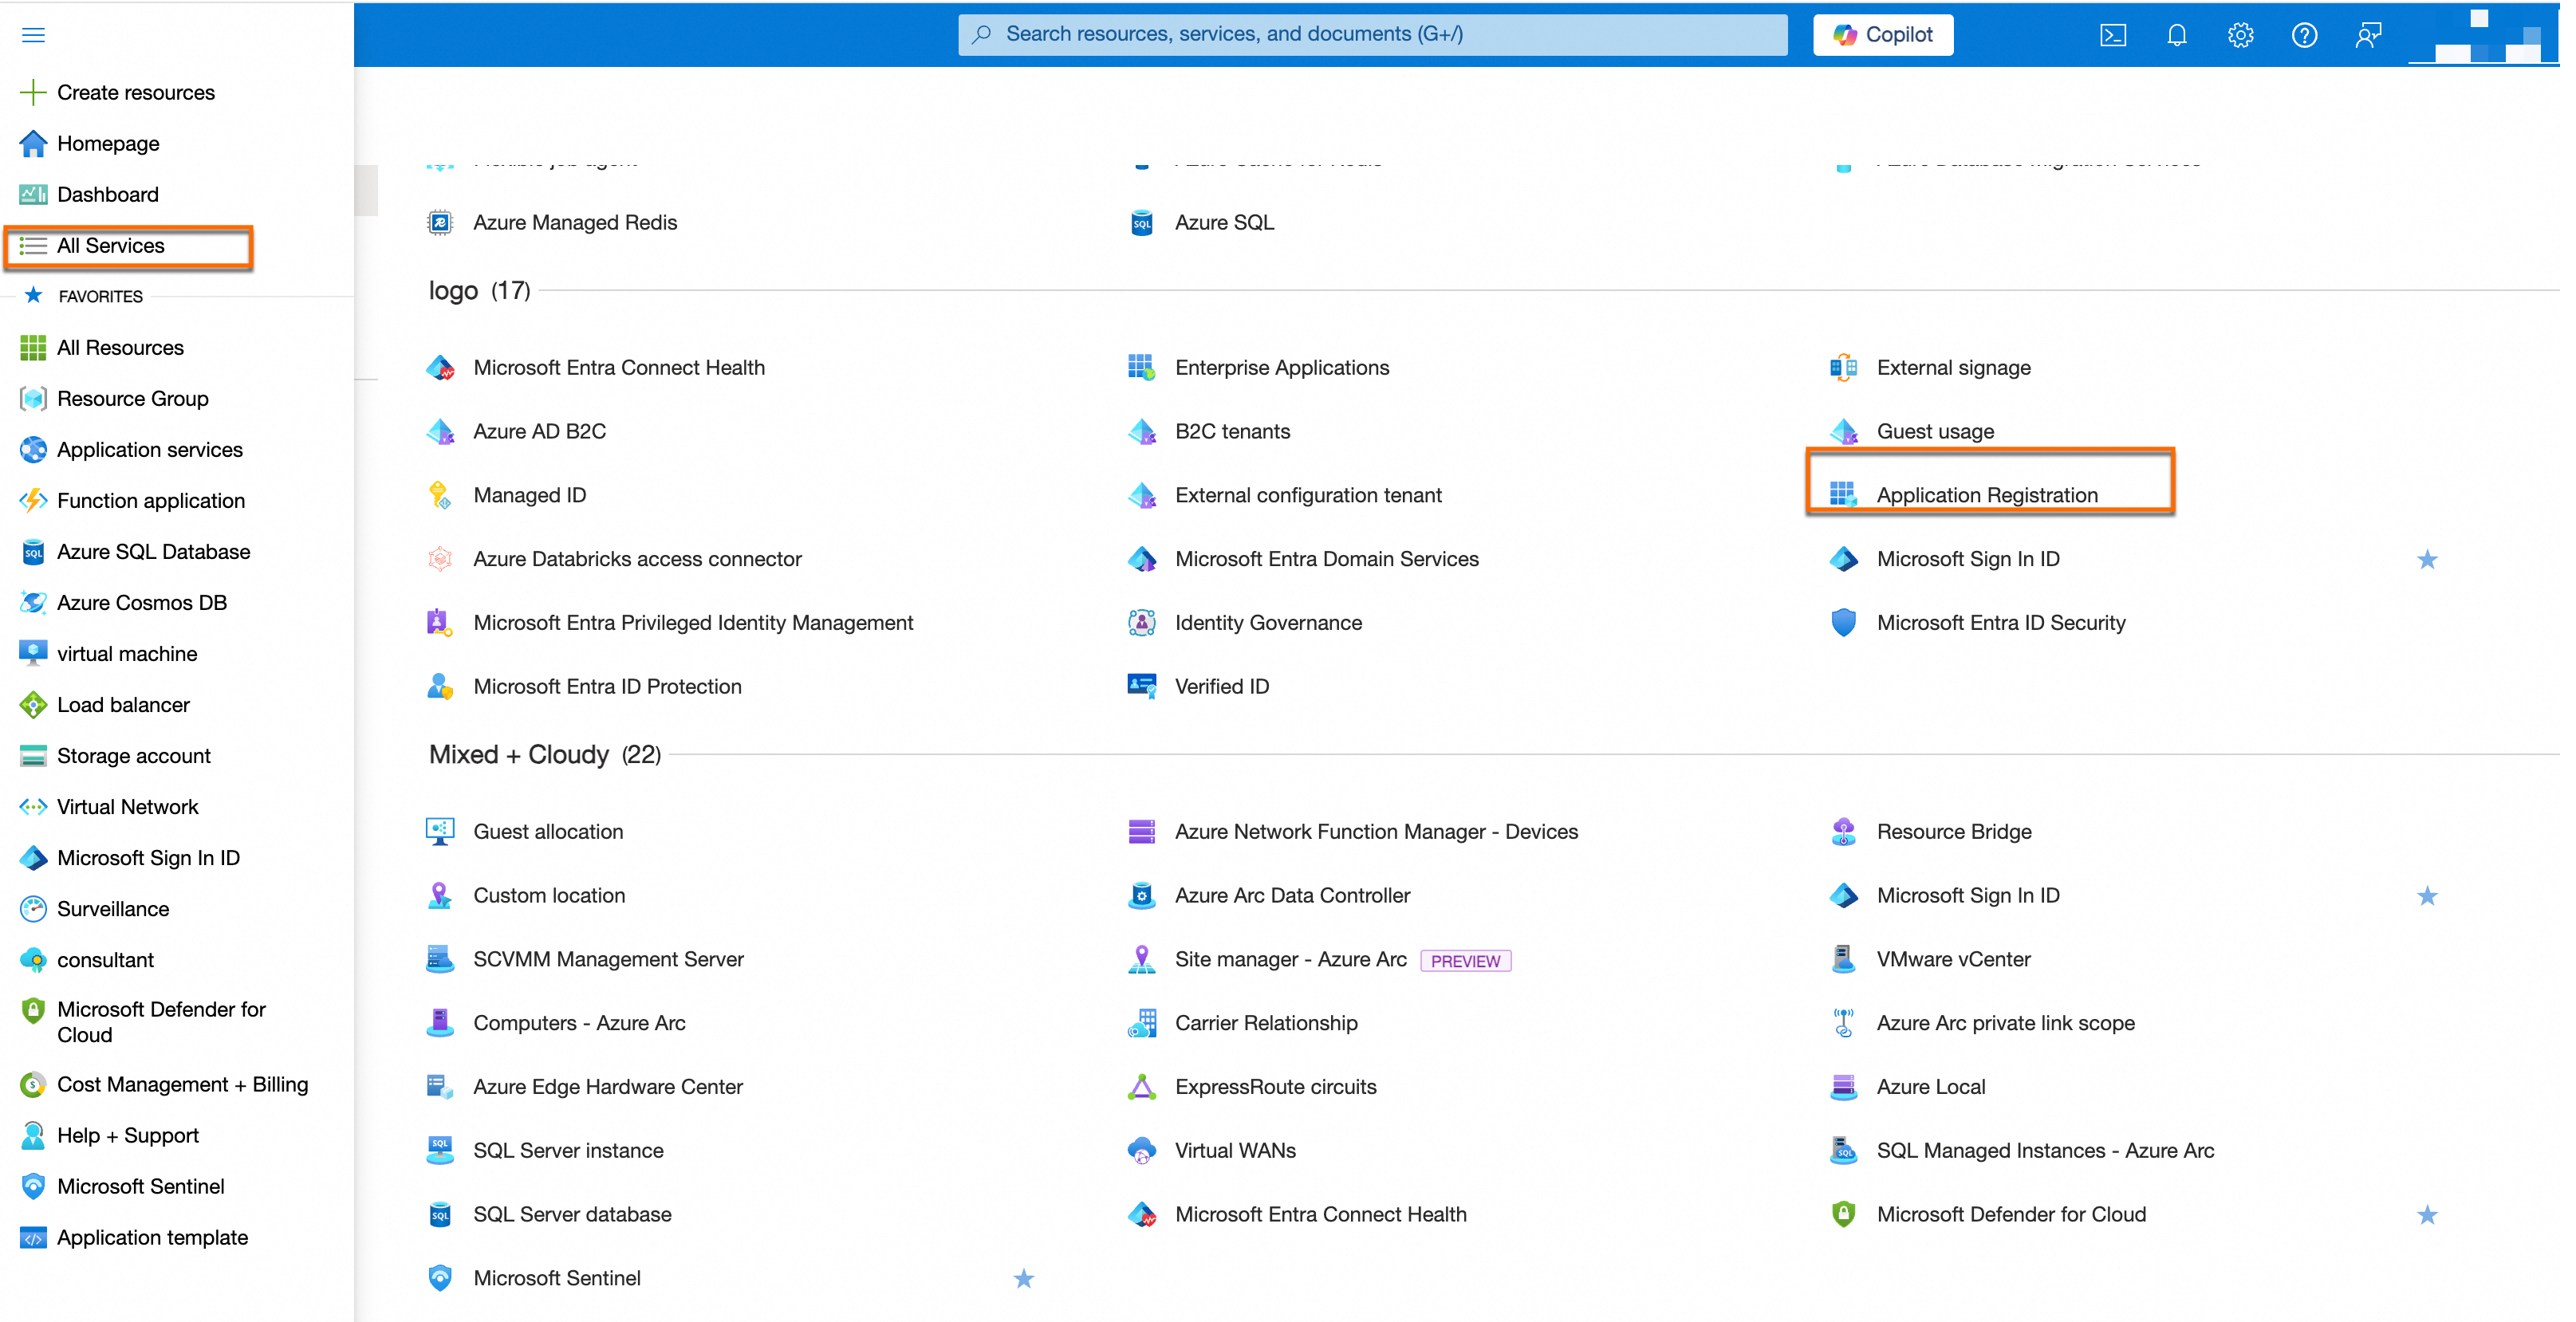Click the help question mark icon
2576x1322 pixels.
pos(2304,36)
